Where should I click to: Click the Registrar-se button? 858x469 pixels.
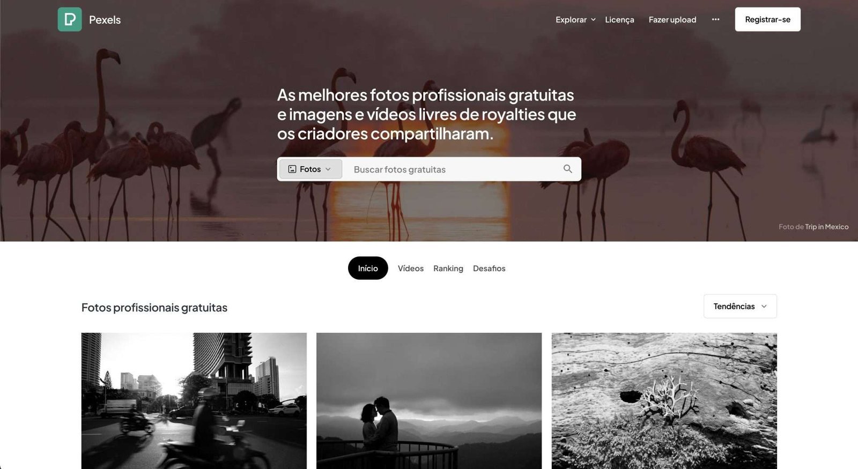pyautogui.click(x=767, y=19)
